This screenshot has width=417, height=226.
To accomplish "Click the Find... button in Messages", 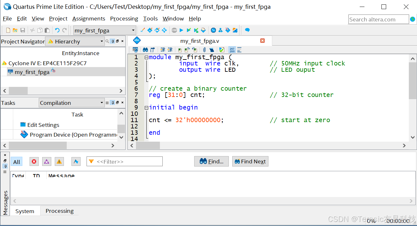I will tap(212, 161).
